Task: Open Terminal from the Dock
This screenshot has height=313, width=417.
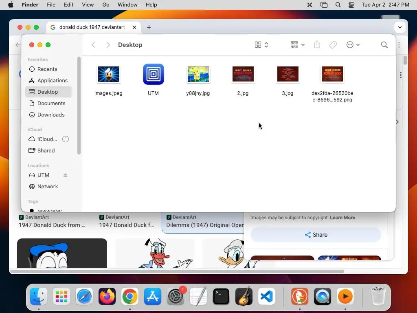Action: click(x=221, y=296)
